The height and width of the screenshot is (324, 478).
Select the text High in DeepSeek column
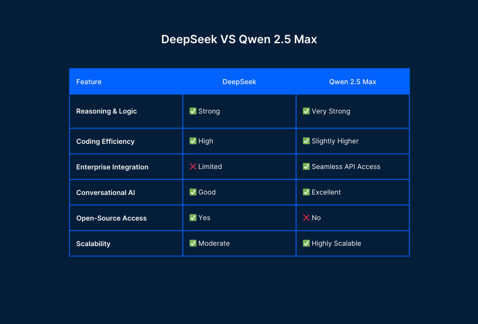click(206, 141)
